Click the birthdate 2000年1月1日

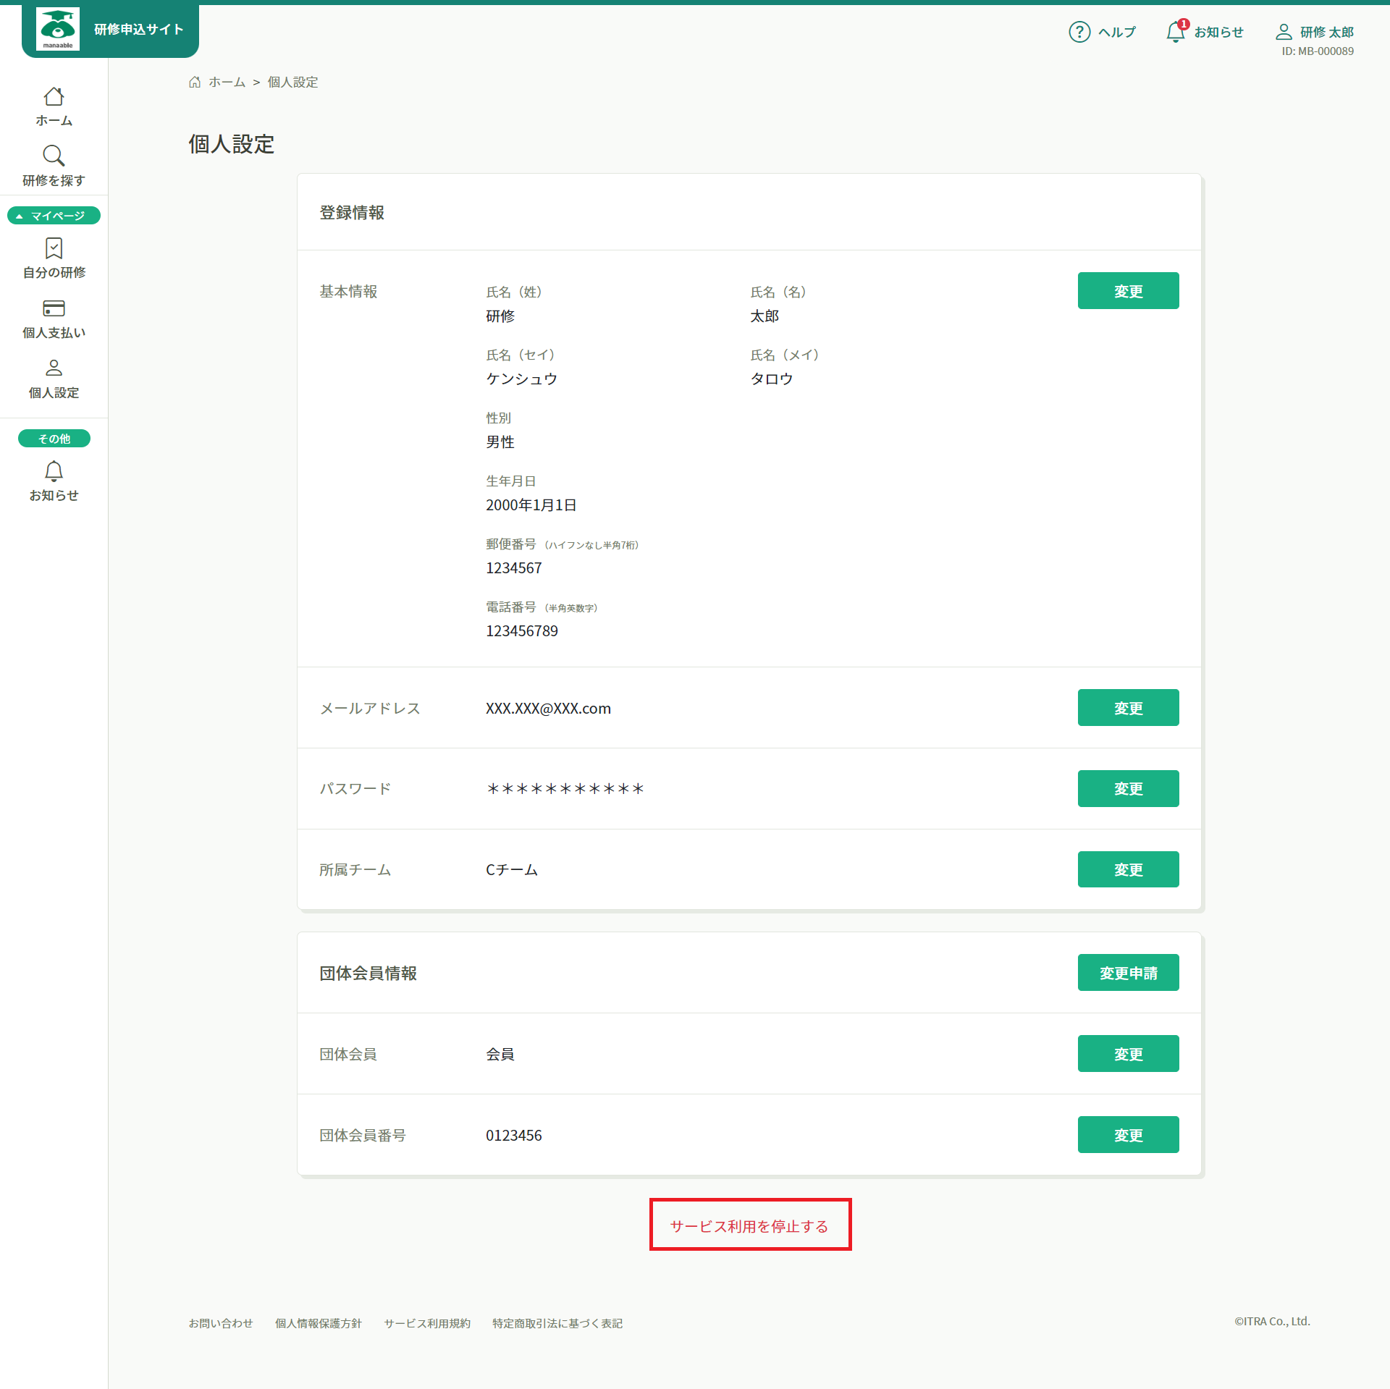531,505
